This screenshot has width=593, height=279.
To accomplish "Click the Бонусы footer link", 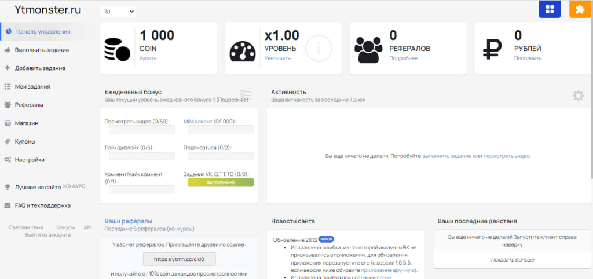I will 65,227.
